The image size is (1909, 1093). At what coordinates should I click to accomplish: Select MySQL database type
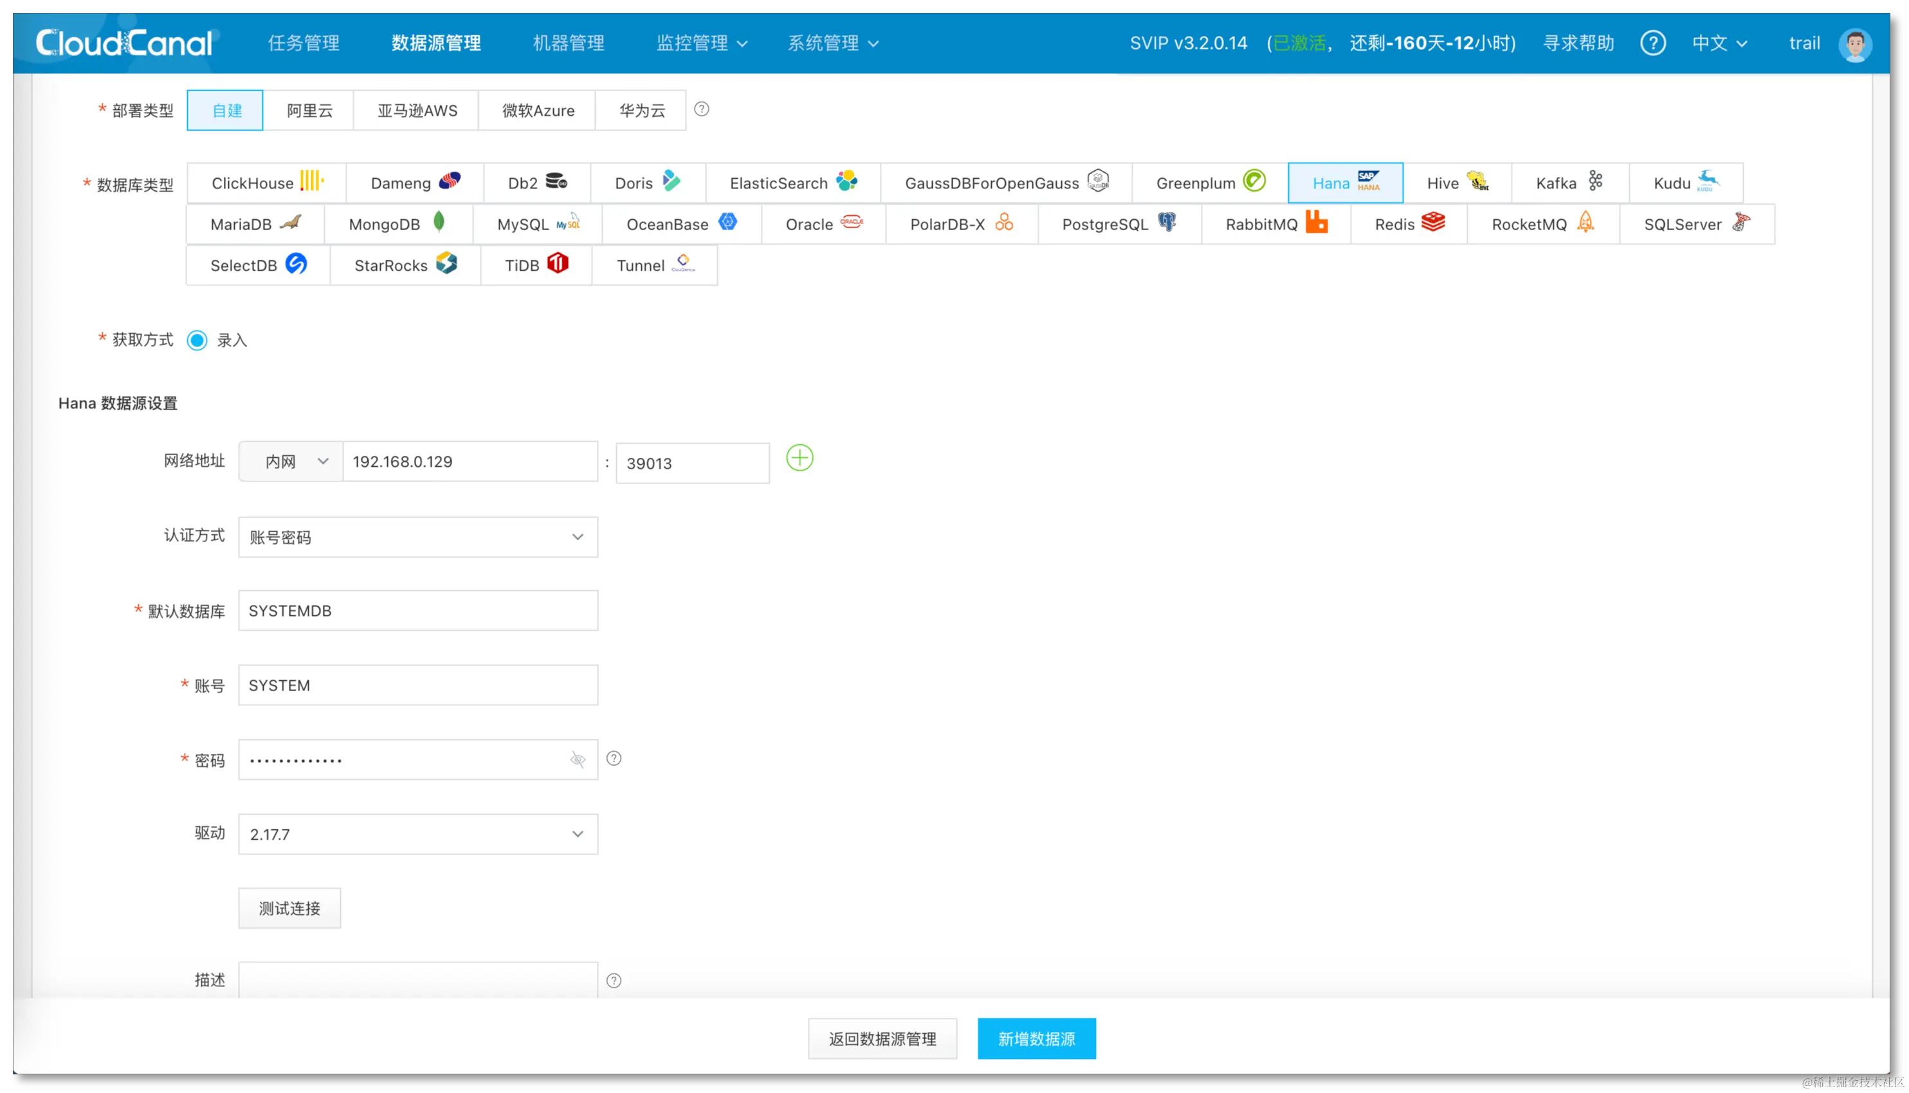point(538,224)
